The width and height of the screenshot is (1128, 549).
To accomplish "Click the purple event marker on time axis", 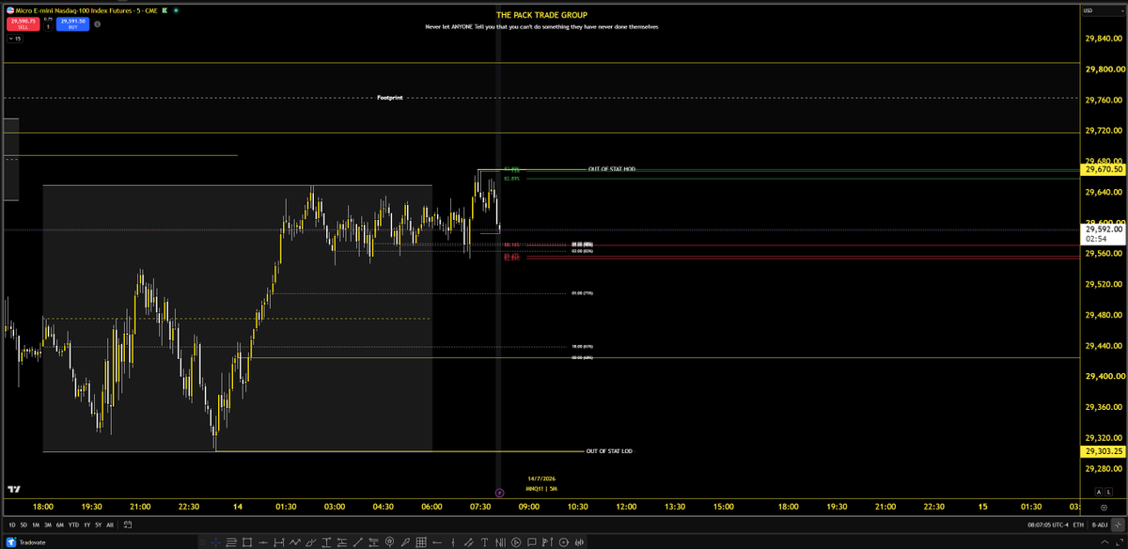I will click(x=499, y=492).
